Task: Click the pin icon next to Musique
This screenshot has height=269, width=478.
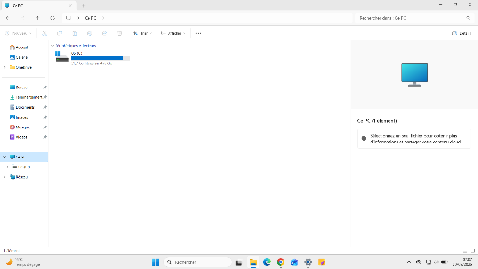Action: (45, 127)
